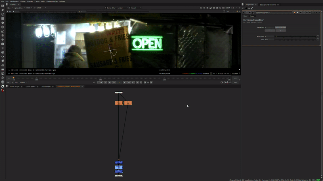Open the Transform nodes toolbar icon
The width and height of the screenshot is (323, 181).
click(x=2, y=39)
